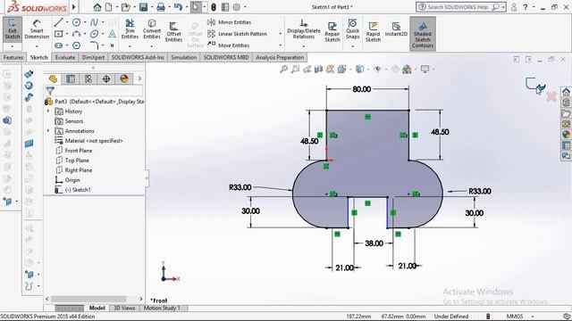Click the confirm sketch corner icon
This screenshot has height=321, width=572.
(534, 86)
